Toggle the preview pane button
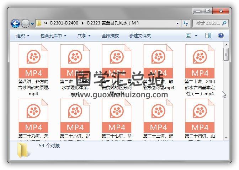This screenshot has height=170, width=239. 208,35
